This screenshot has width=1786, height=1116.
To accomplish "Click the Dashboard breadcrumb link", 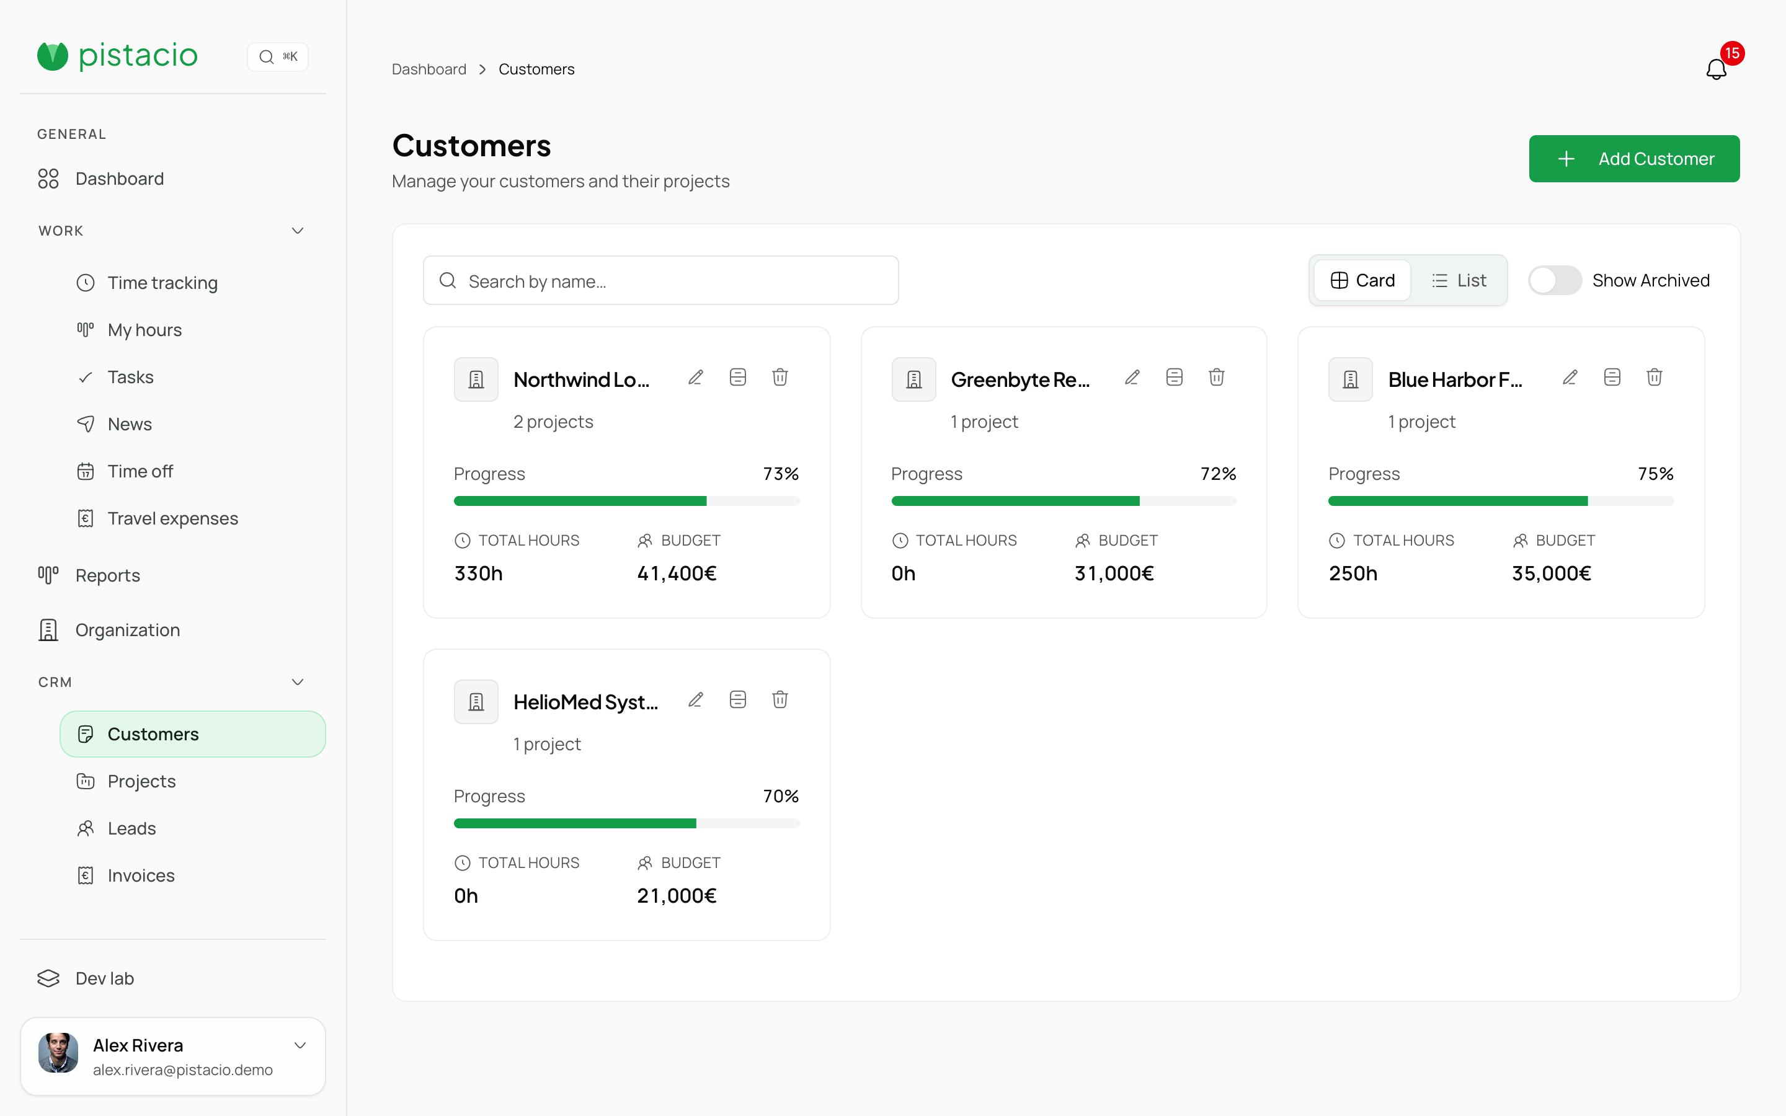I will tap(429, 69).
